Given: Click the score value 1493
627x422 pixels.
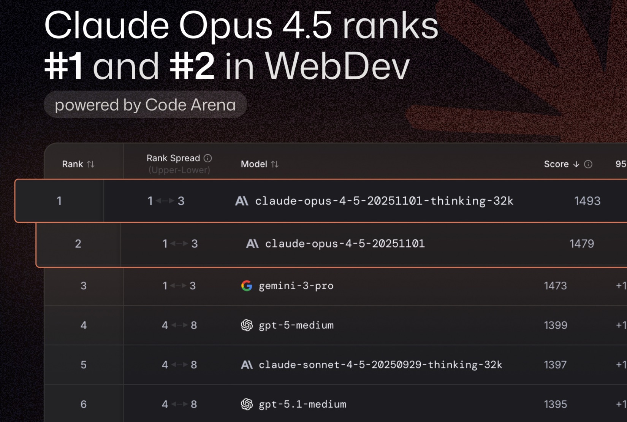Looking at the screenshot, I should pyautogui.click(x=586, y=201).
